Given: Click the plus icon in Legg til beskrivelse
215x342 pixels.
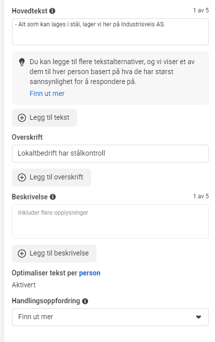Looking at the screenshot, I should point(22,254).
